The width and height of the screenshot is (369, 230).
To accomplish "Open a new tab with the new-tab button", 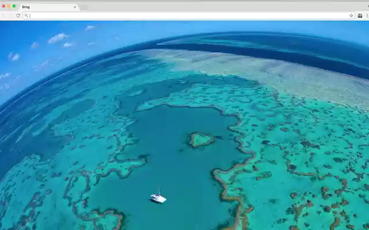I will (84, 7).
